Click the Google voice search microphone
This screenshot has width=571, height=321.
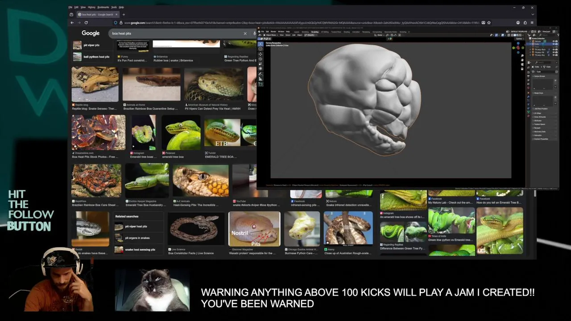point(254,33)
